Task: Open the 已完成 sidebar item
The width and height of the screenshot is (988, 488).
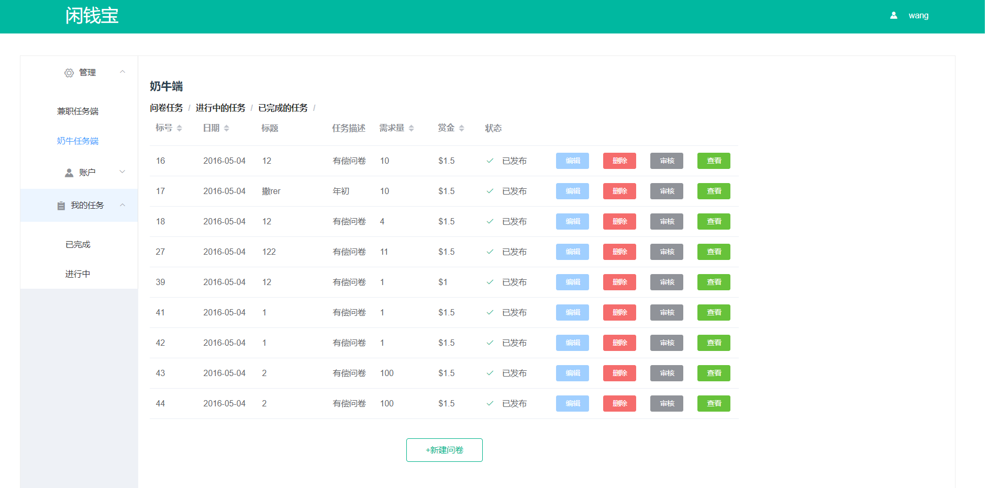Action: click(77, 245)
